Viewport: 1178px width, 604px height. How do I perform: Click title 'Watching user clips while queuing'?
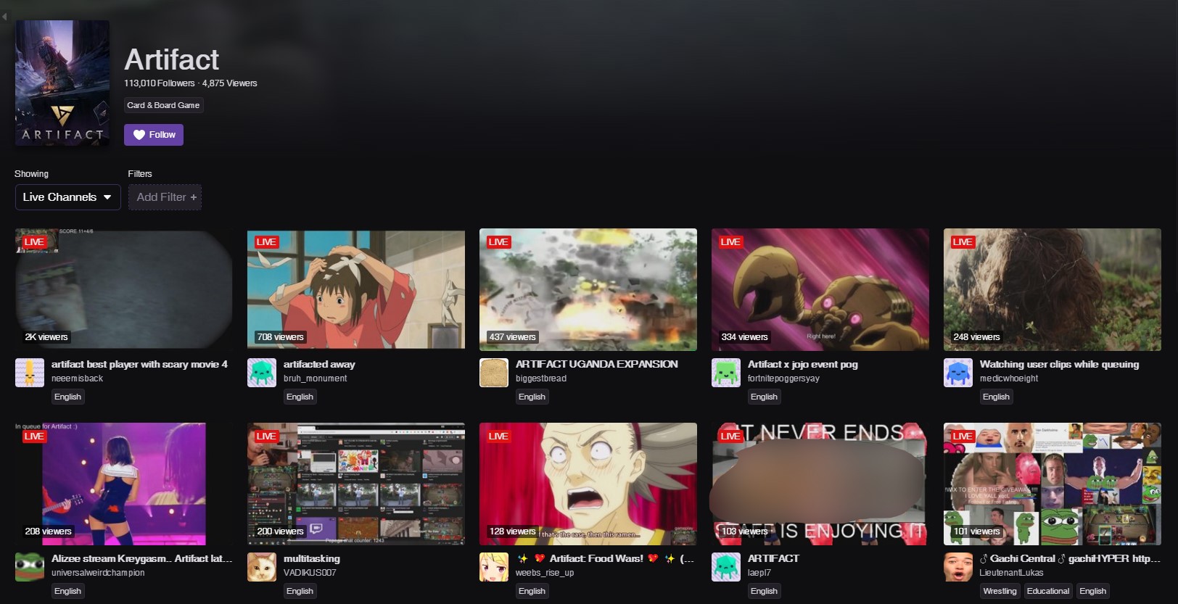[1059, 364]
